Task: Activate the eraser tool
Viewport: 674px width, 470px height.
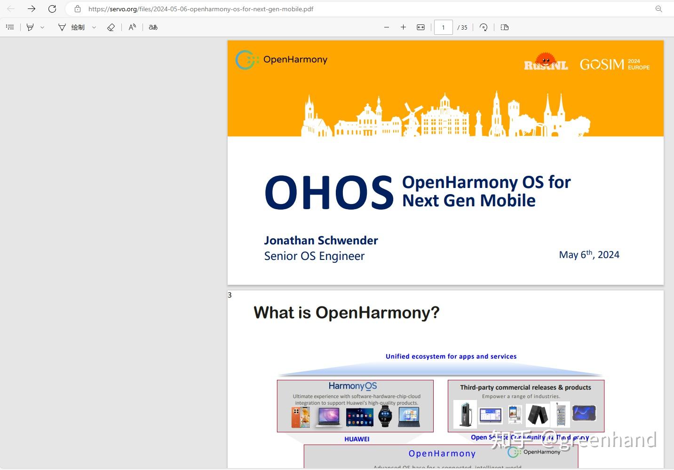Action: click(111, 27)
